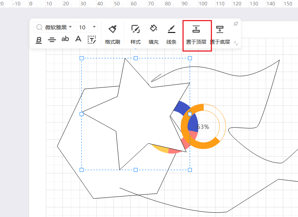This screenshot has height=217, width=298.
Task: Pin the floating toolbar
Action: click(x=236, y=24)
